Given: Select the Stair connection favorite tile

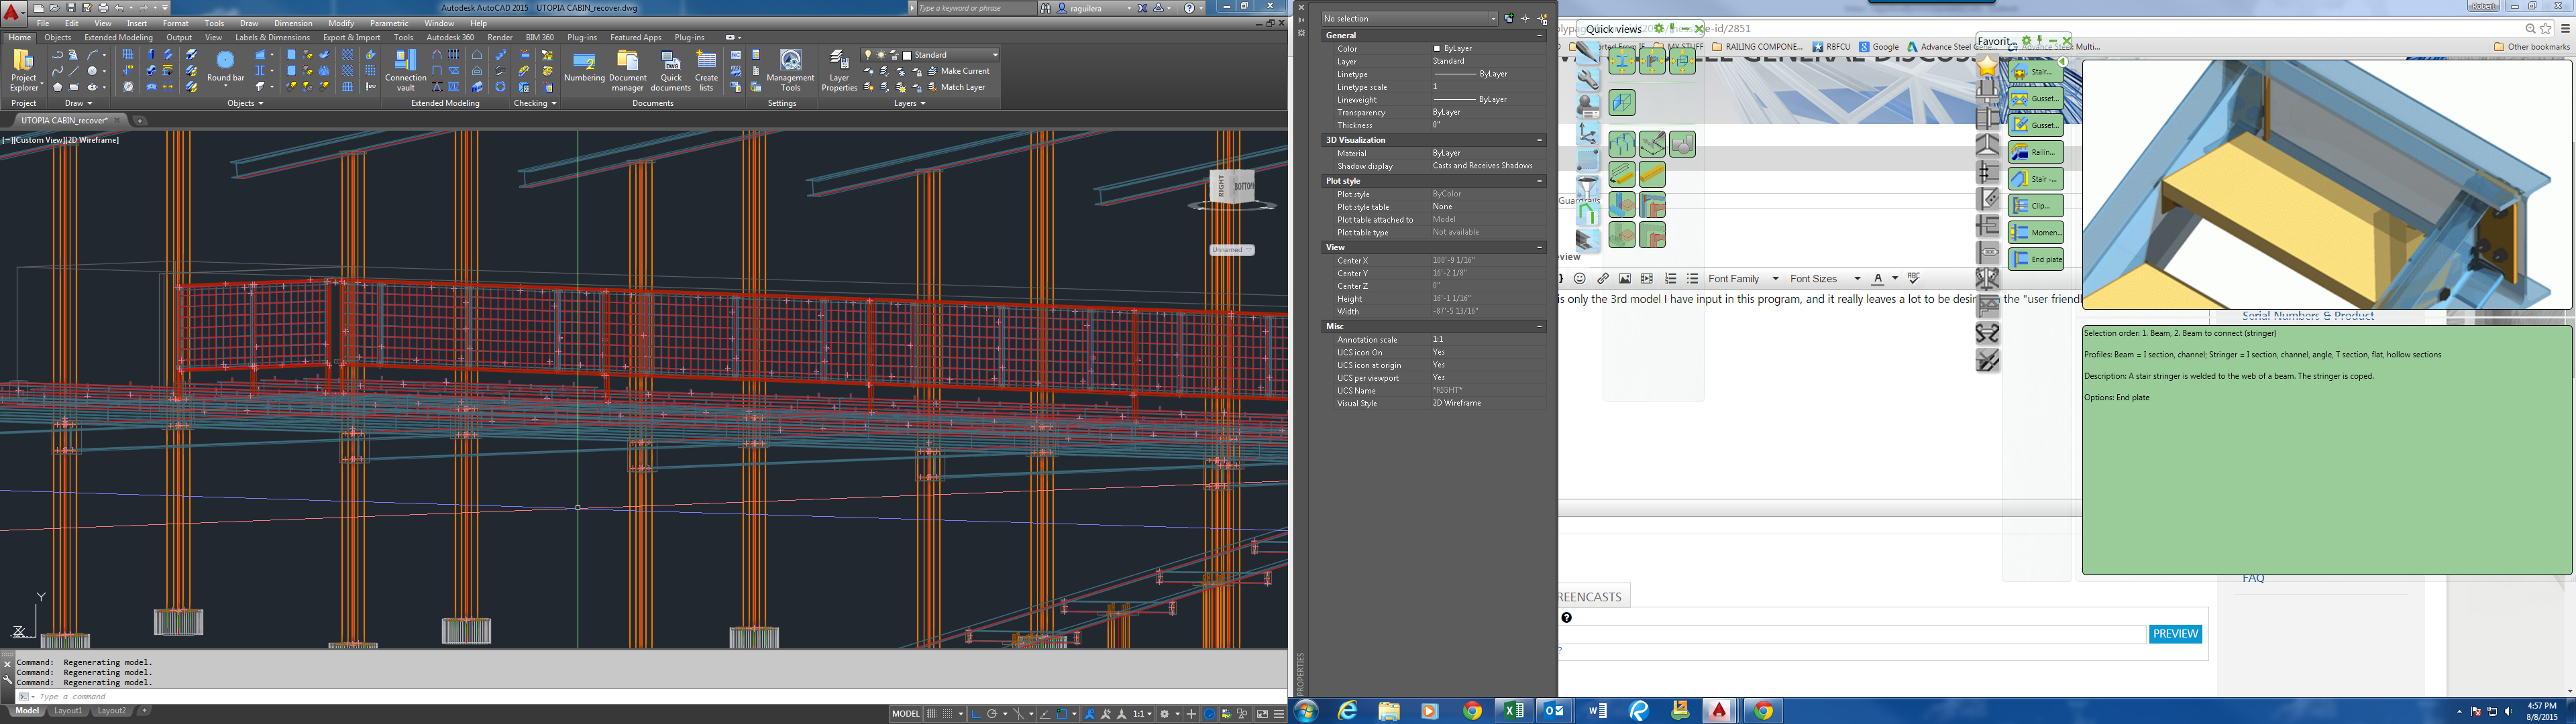Looking at the screenshot, I should 2036,72.
